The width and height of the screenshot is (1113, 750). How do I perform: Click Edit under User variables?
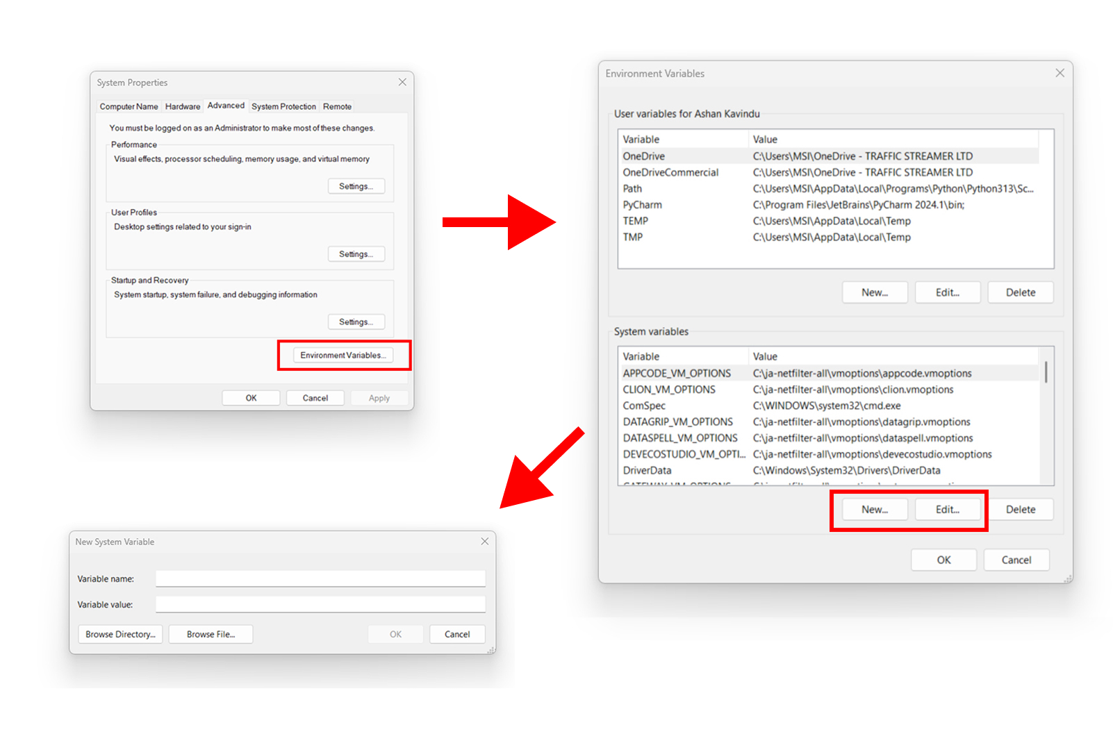pyautogui.click(x=947, y=292)
